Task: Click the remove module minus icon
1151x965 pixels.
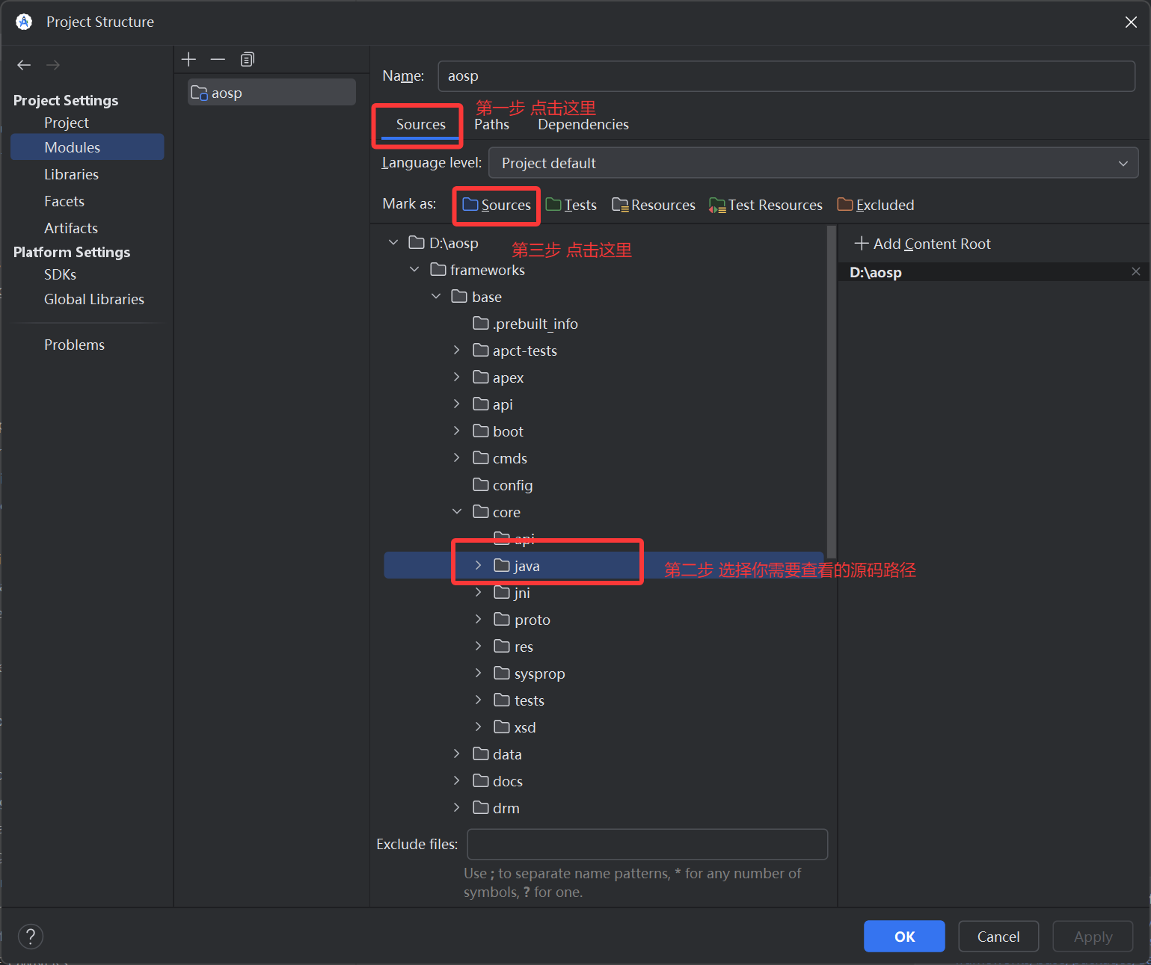Action: pyautogui.click(x=218, y=59)
